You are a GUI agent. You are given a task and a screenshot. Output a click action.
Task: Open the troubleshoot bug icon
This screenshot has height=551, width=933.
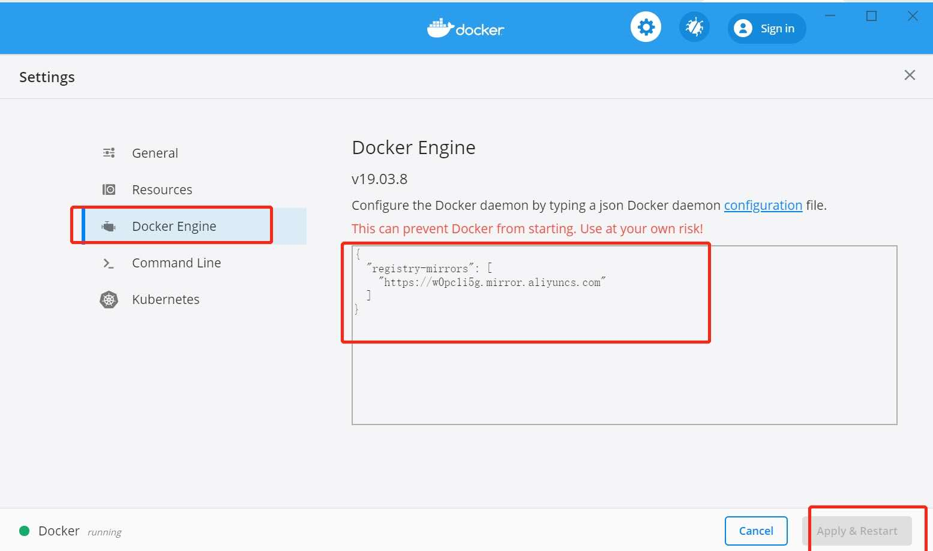pos(694,27)
